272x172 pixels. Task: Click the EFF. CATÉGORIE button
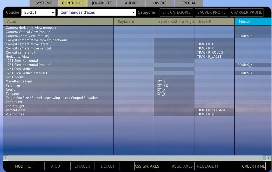[176, 12]
